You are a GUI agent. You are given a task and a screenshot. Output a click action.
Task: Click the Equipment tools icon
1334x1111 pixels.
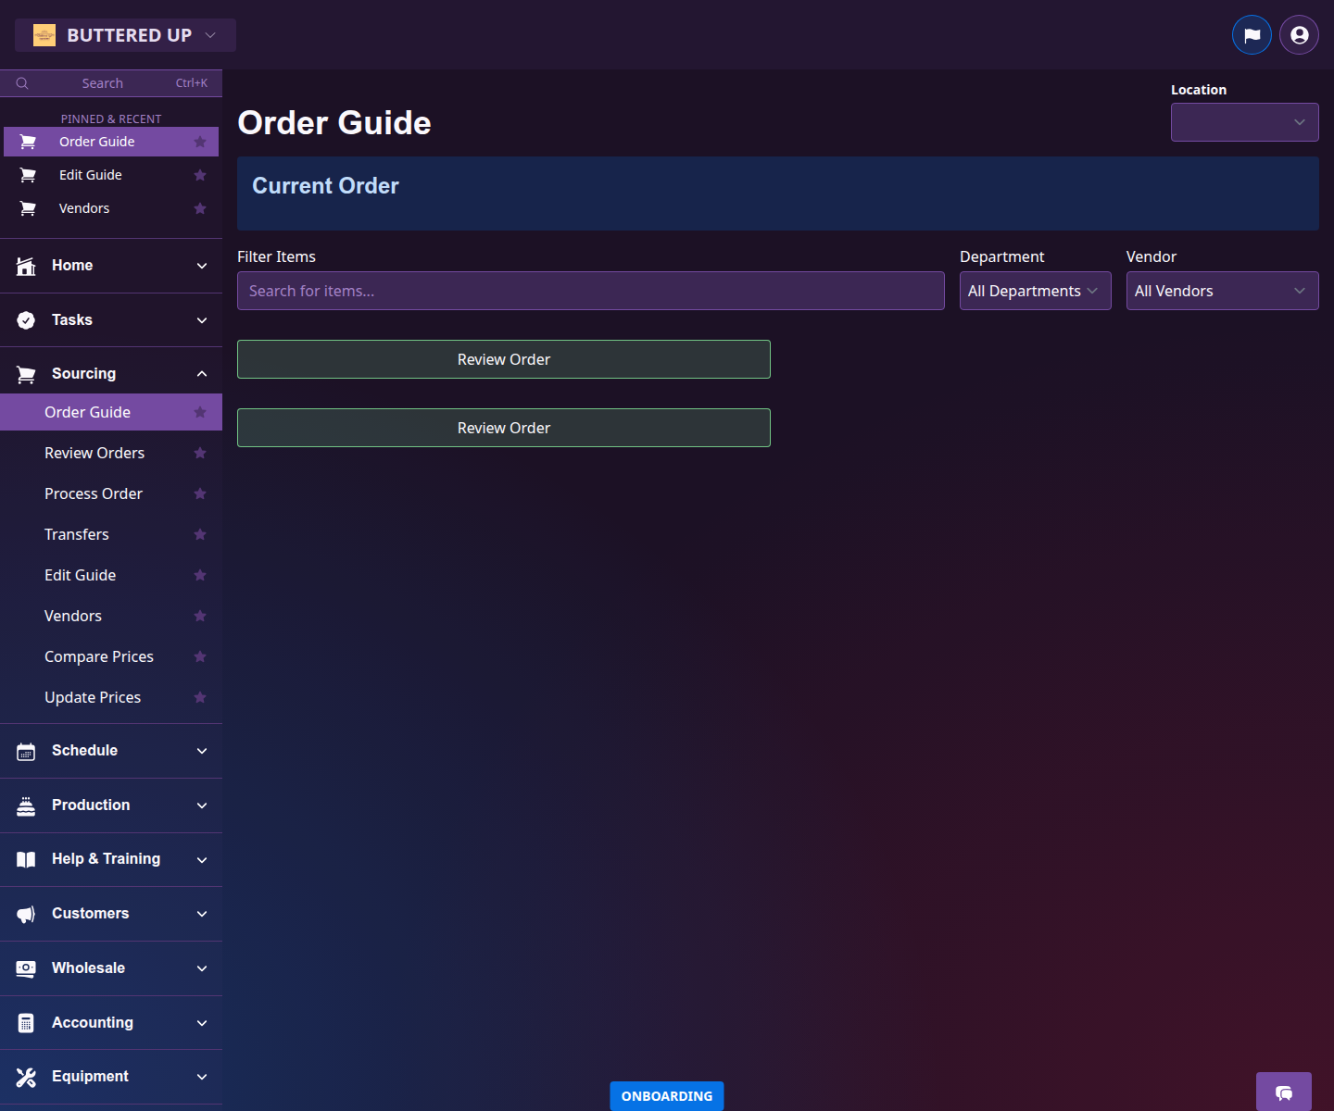click(x=25, y=1077)
